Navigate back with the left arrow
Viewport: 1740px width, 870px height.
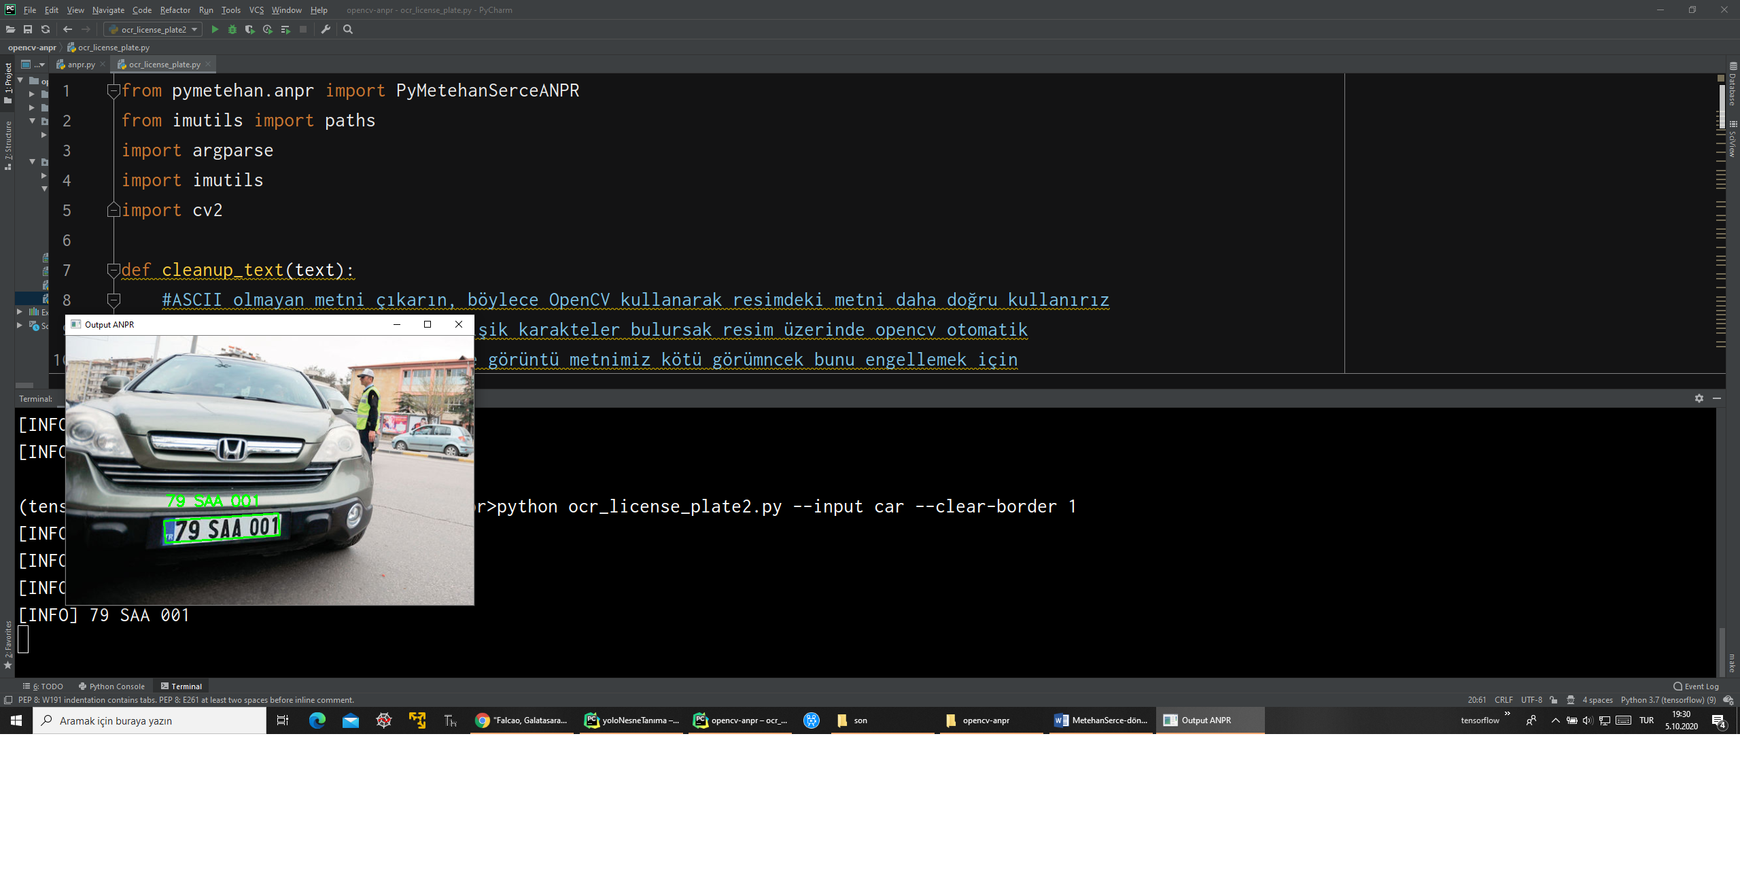point(67,29)
